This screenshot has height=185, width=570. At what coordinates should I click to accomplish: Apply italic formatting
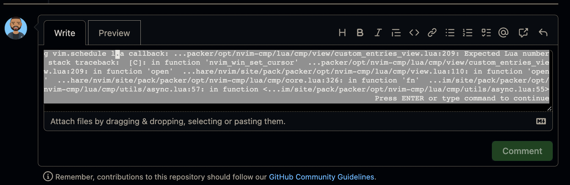tap(378, 33)
